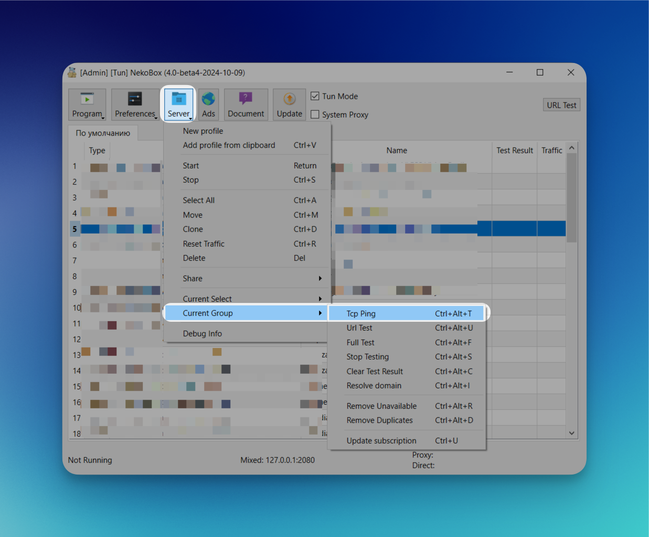Click the list scrollbar up arrow
The height and width of the screenshot is (537, 649).
tap(572, 148)
